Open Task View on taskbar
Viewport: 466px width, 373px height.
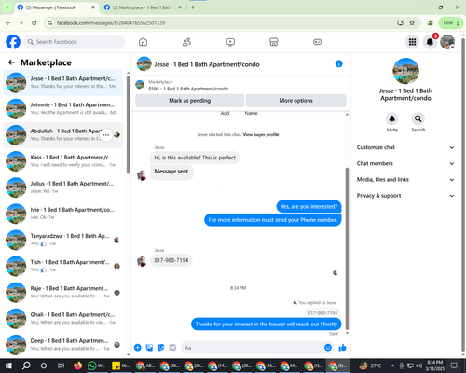pyautogui.click(x=61, y=366)
